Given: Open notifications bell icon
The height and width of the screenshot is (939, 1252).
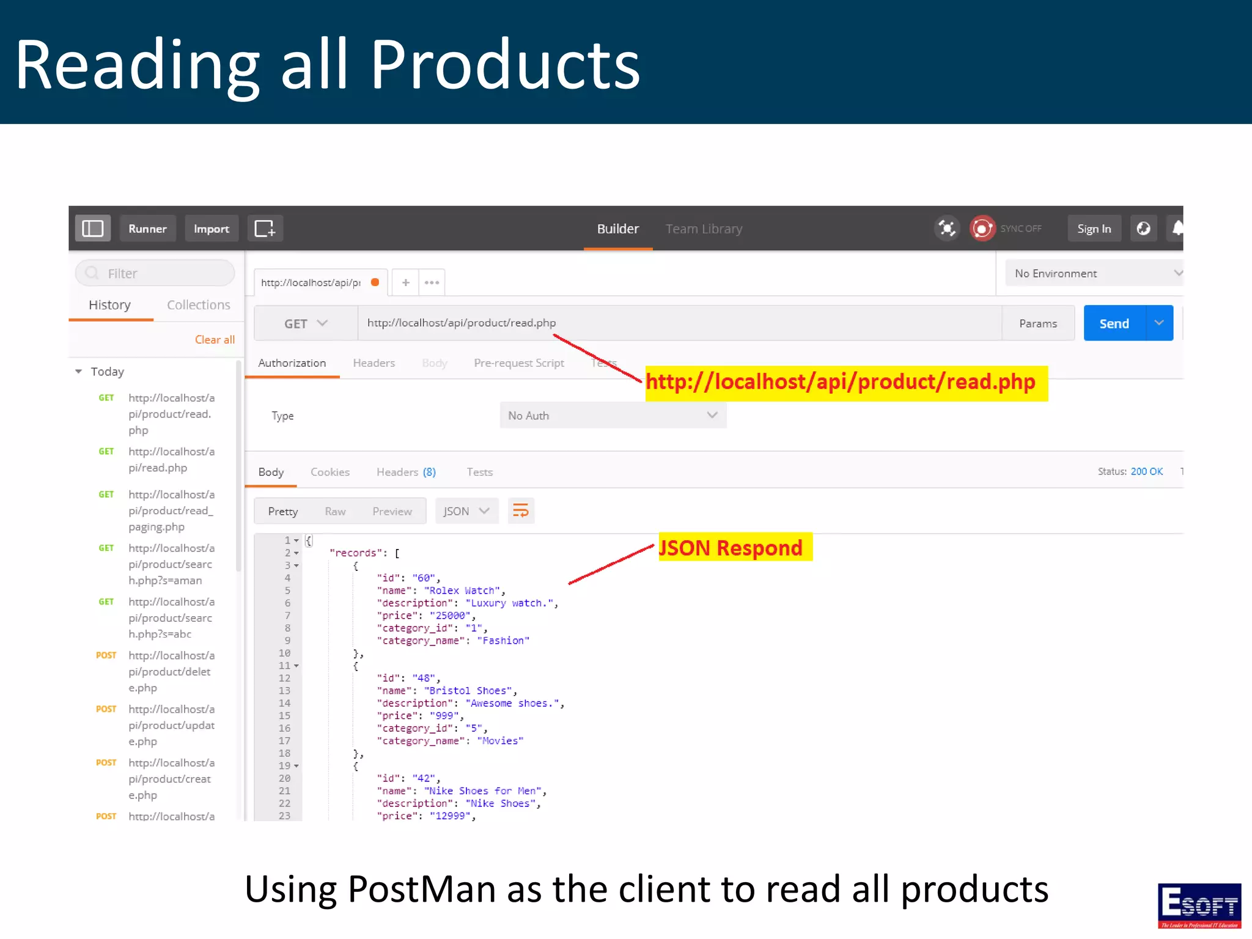Looking at the screenshot, I should pos(1177,229).
